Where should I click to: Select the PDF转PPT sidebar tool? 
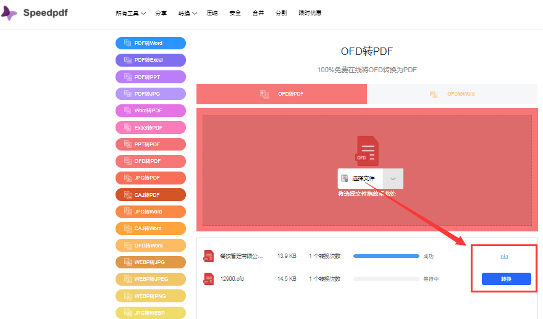pos(151,77)
